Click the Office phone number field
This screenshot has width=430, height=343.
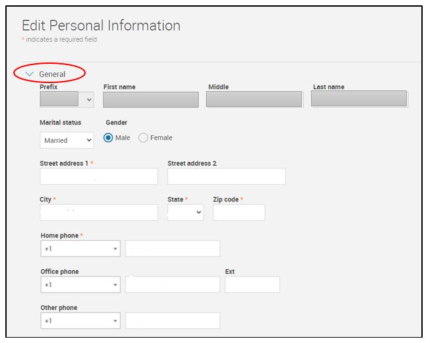tap(172, 285)
